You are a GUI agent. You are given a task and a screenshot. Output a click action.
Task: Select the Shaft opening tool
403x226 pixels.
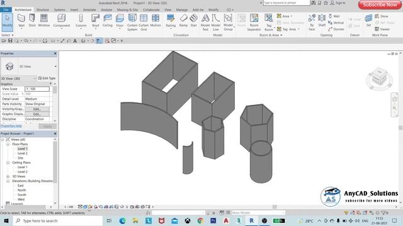coord(322,21)
